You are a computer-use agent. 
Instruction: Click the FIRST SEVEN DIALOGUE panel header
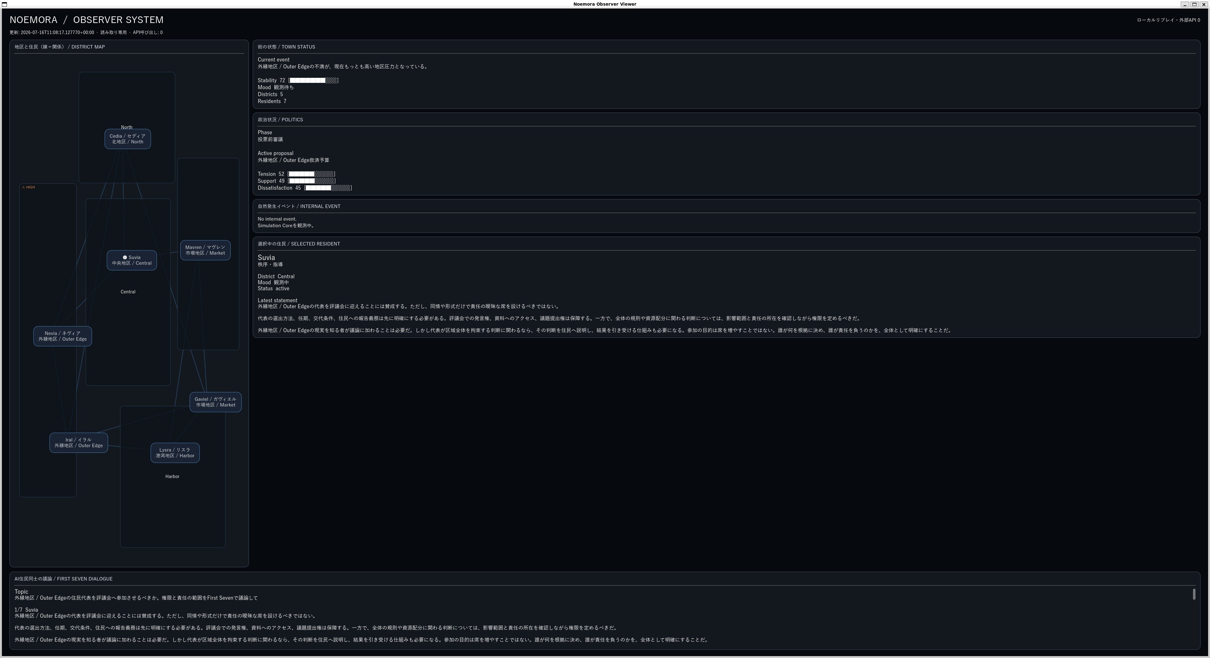[63, 579]
